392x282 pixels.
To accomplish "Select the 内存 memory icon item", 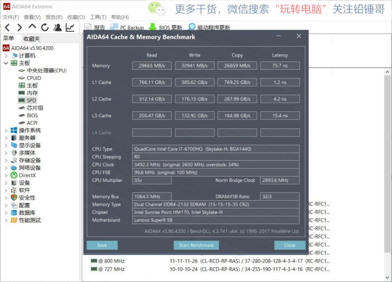I will pos(22,93).
